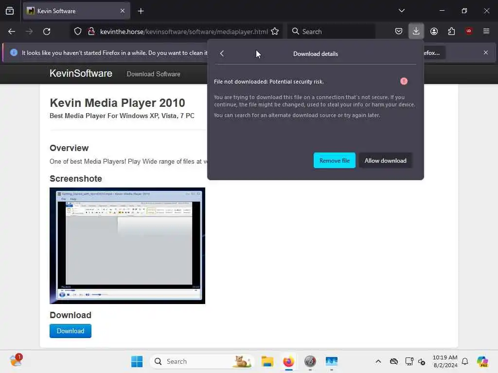
Task: Click Allow download button
Action: pyautogui.click(x=385, y=160)
